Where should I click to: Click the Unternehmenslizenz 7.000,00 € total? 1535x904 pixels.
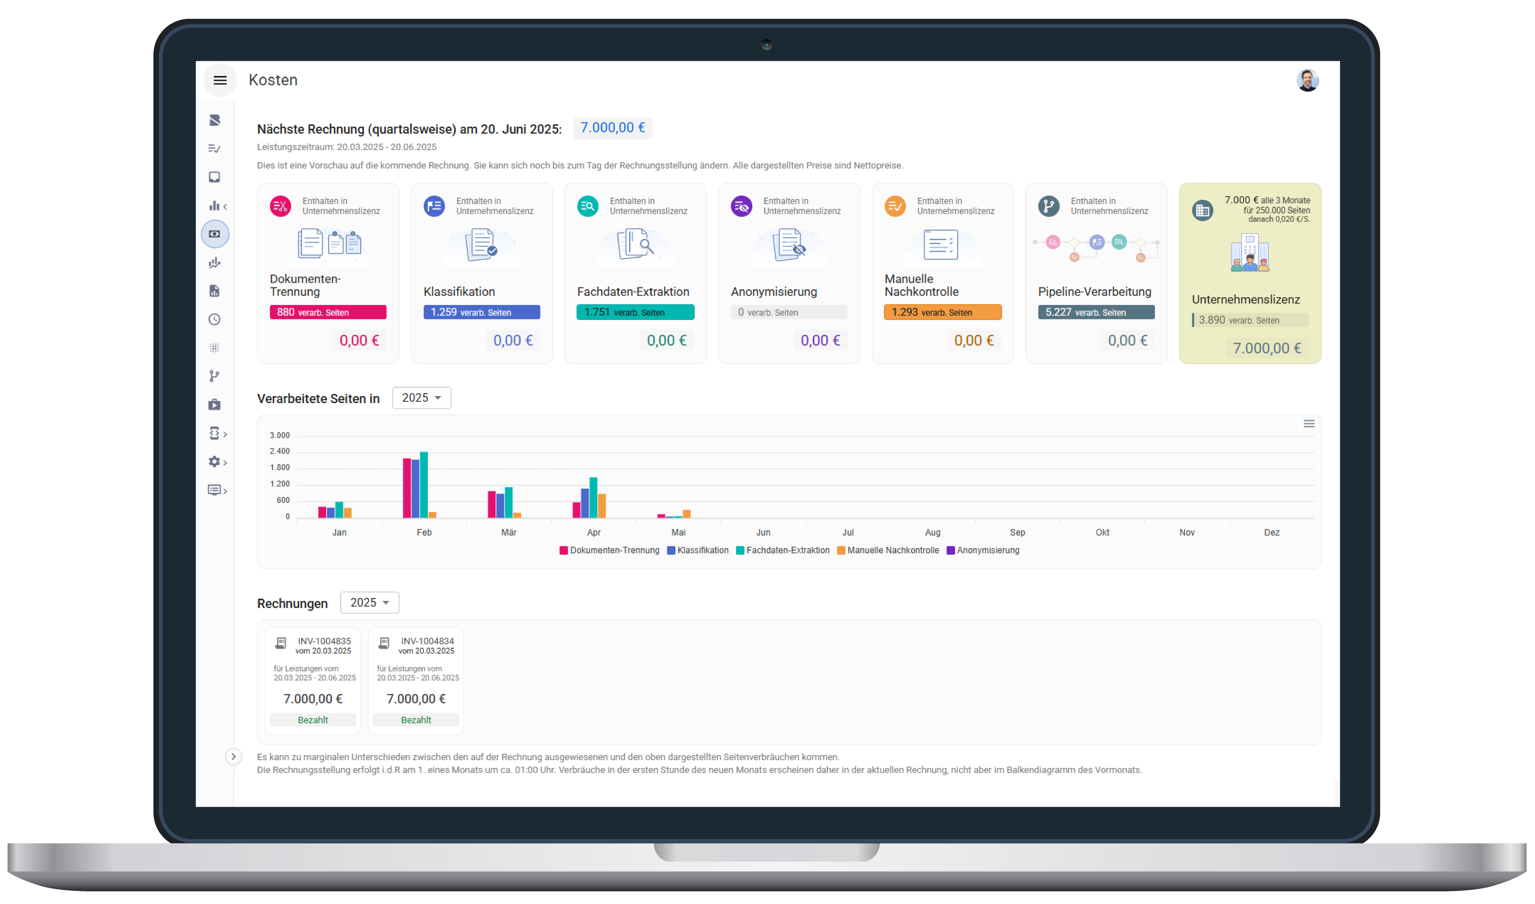click(x=1267, y=349)
